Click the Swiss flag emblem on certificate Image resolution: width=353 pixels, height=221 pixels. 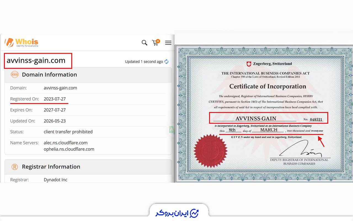click(249, 64)
